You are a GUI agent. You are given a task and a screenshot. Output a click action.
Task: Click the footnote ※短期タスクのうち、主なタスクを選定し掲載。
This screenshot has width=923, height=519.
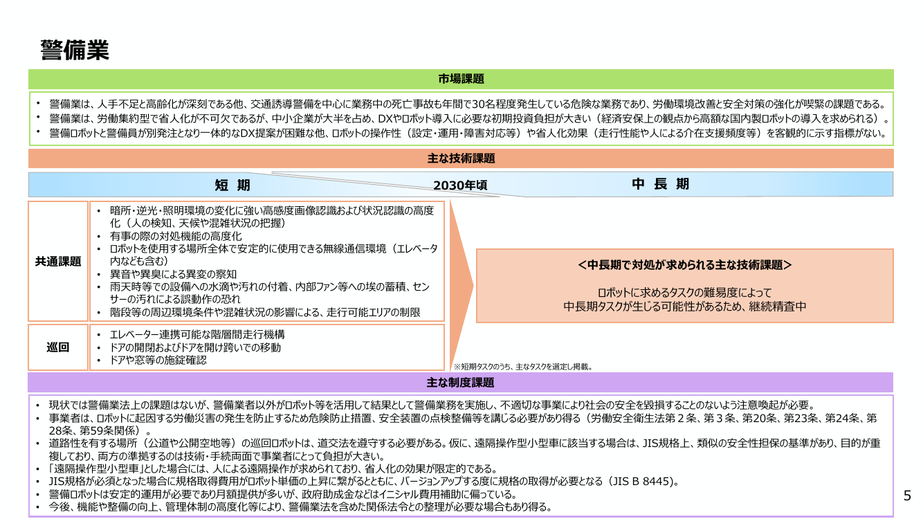(522, 367)
